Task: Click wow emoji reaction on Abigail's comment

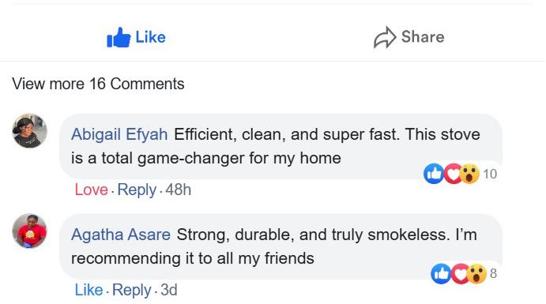Action: 469,173
